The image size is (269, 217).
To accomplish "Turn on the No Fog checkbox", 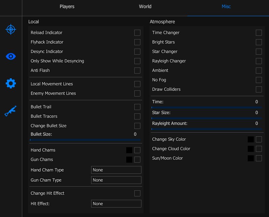I will coord(259,80).
